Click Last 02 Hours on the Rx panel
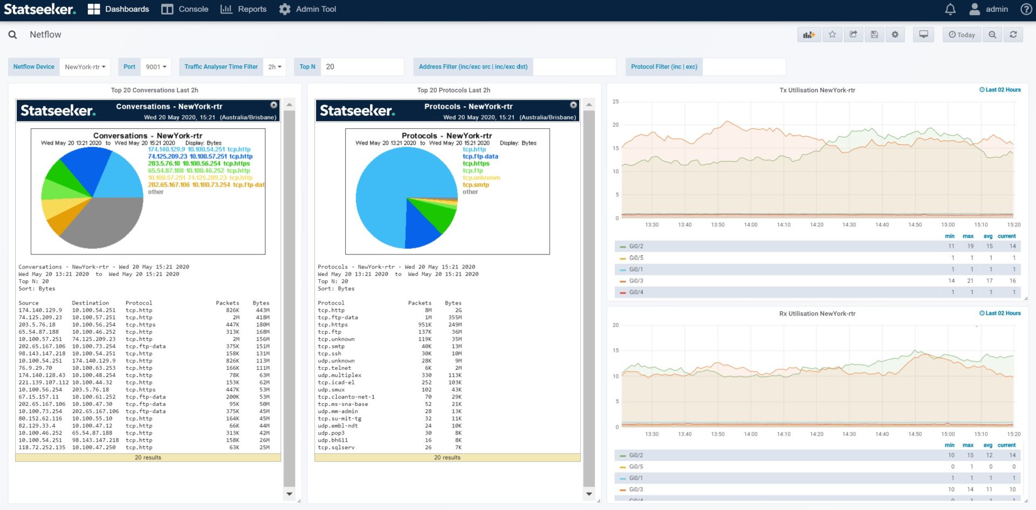The image size is (1036, 510). coord(1000,313)
